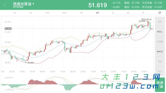Show the weekly 周 chart
The width and height of the screenshot is (166, 93).
[128, 13]
